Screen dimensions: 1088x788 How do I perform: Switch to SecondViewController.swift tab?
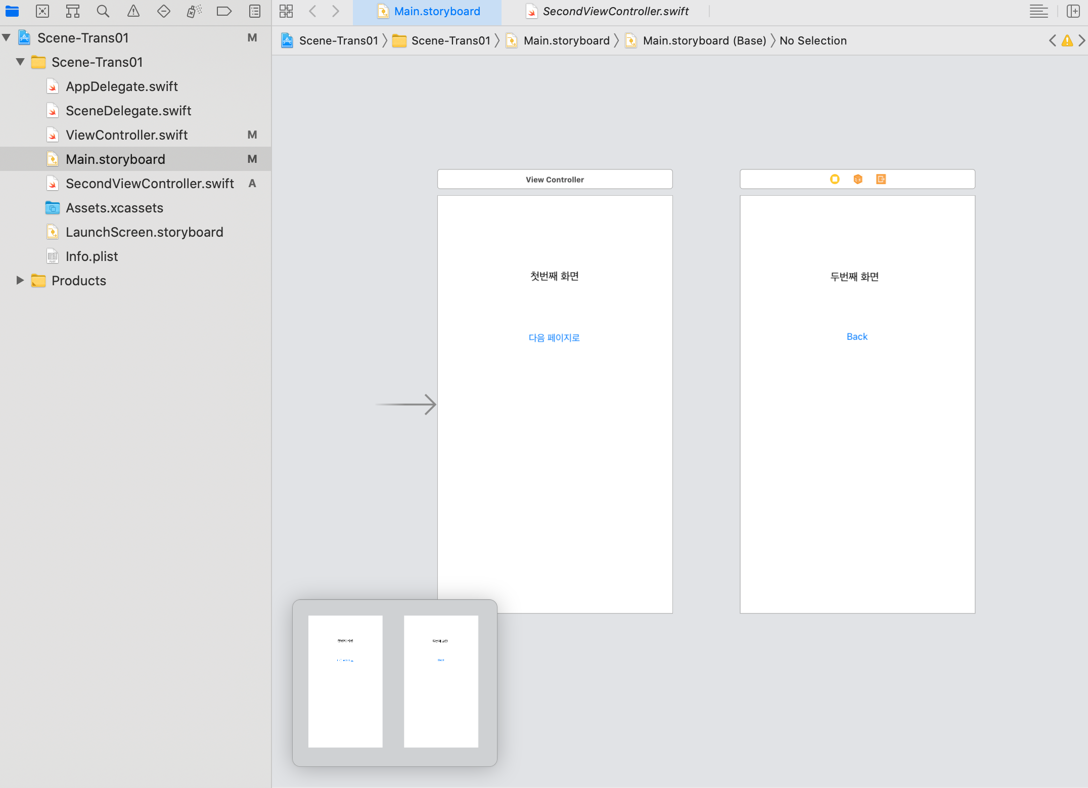click(615, 11)
